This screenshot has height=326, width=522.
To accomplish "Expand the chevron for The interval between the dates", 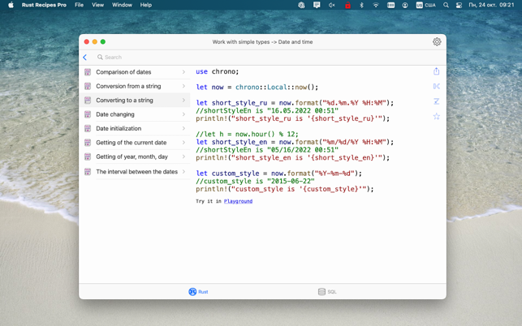I will [x=183, y=172].
